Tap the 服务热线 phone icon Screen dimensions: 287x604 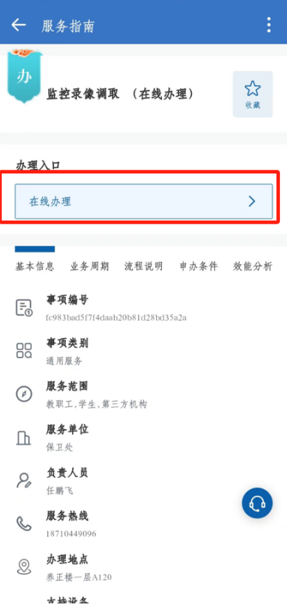click(24, 523)
